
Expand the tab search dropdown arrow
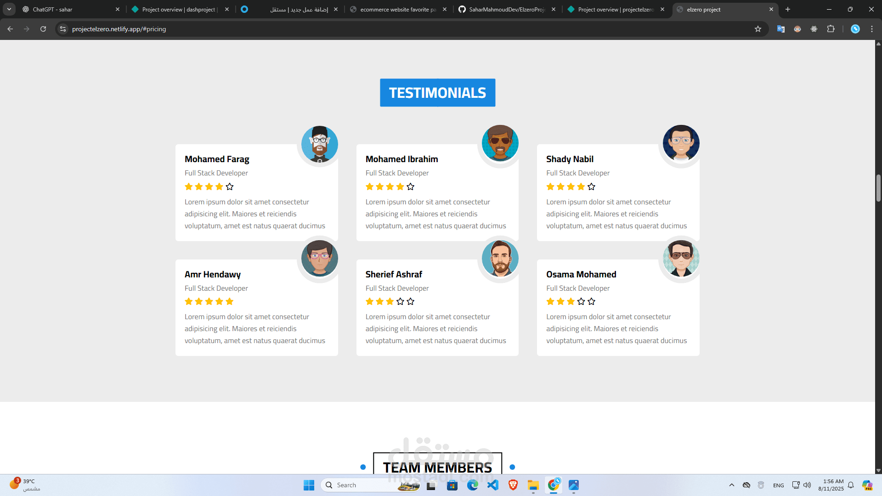(x=9, y=9)
